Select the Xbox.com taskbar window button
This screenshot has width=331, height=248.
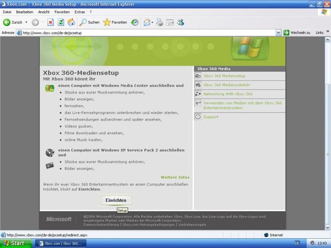pyautogui.click(x=60, y=244)
